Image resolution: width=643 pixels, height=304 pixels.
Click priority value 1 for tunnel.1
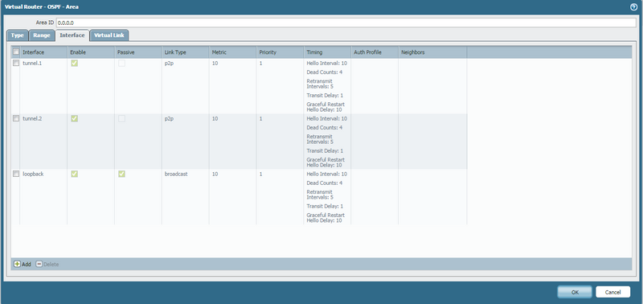tap(260, 64)
